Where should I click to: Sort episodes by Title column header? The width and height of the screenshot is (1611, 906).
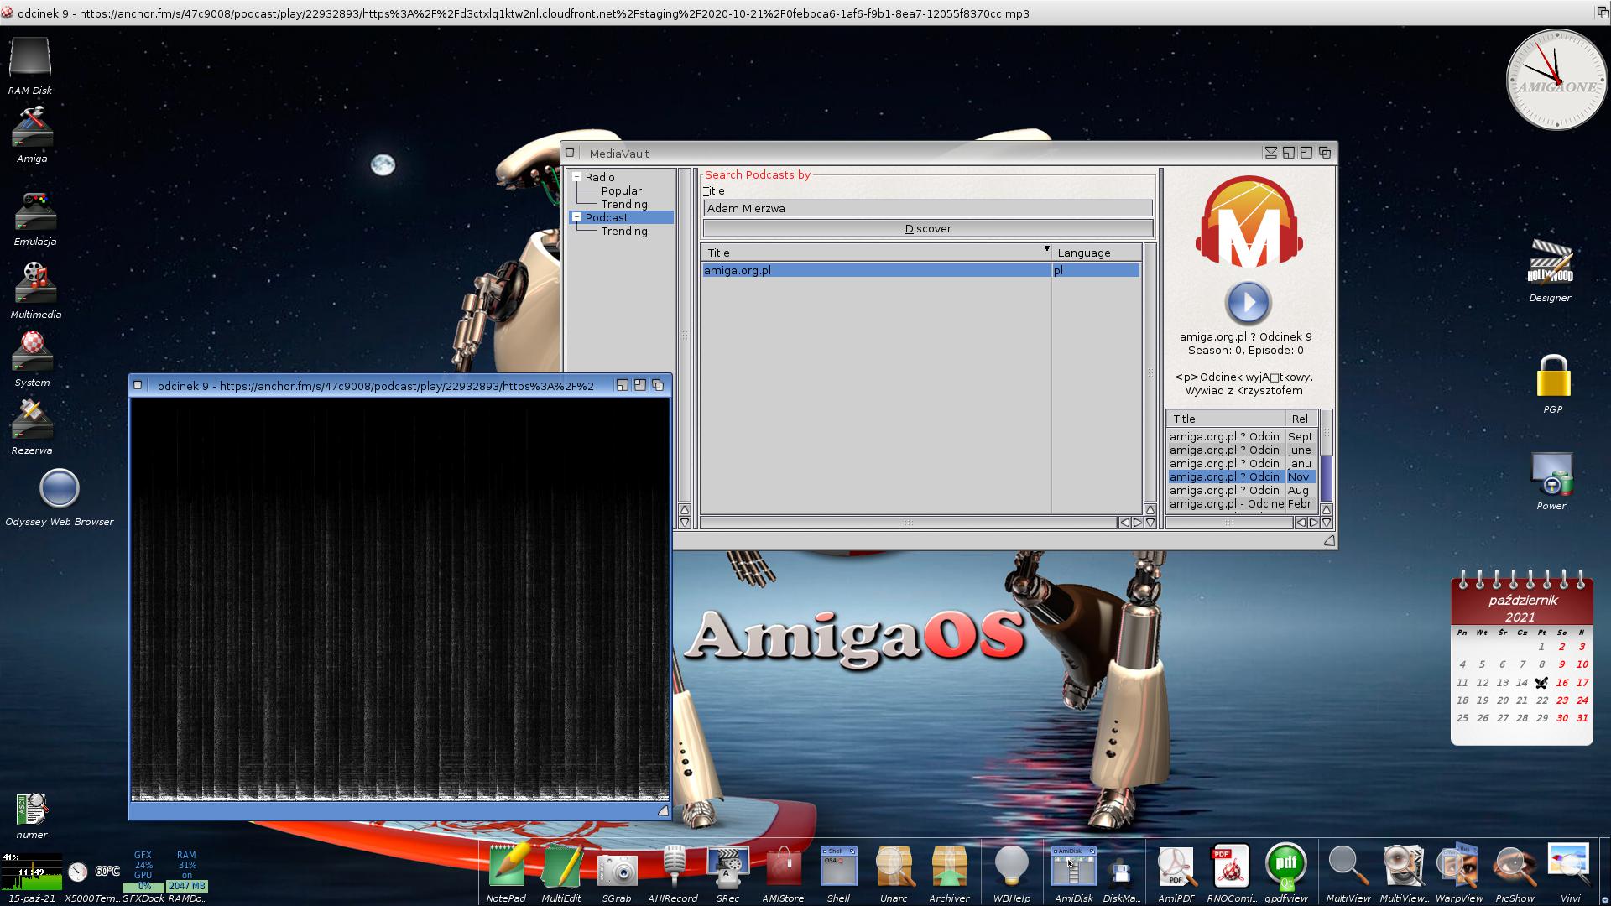pyautogui.click(x=1226, y=419)
